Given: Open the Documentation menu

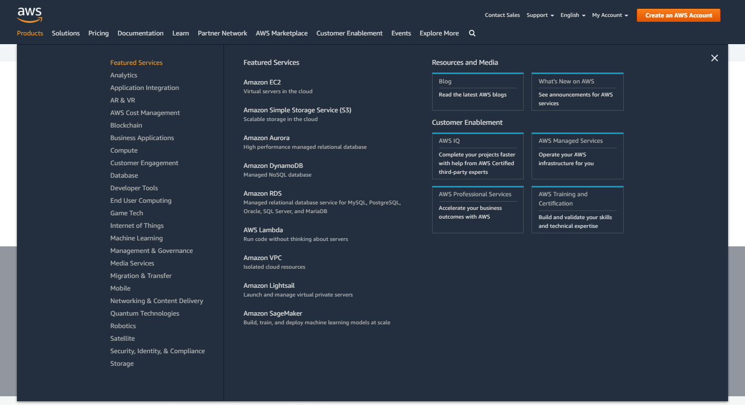Looking at the screenshot, I should 140,33.
